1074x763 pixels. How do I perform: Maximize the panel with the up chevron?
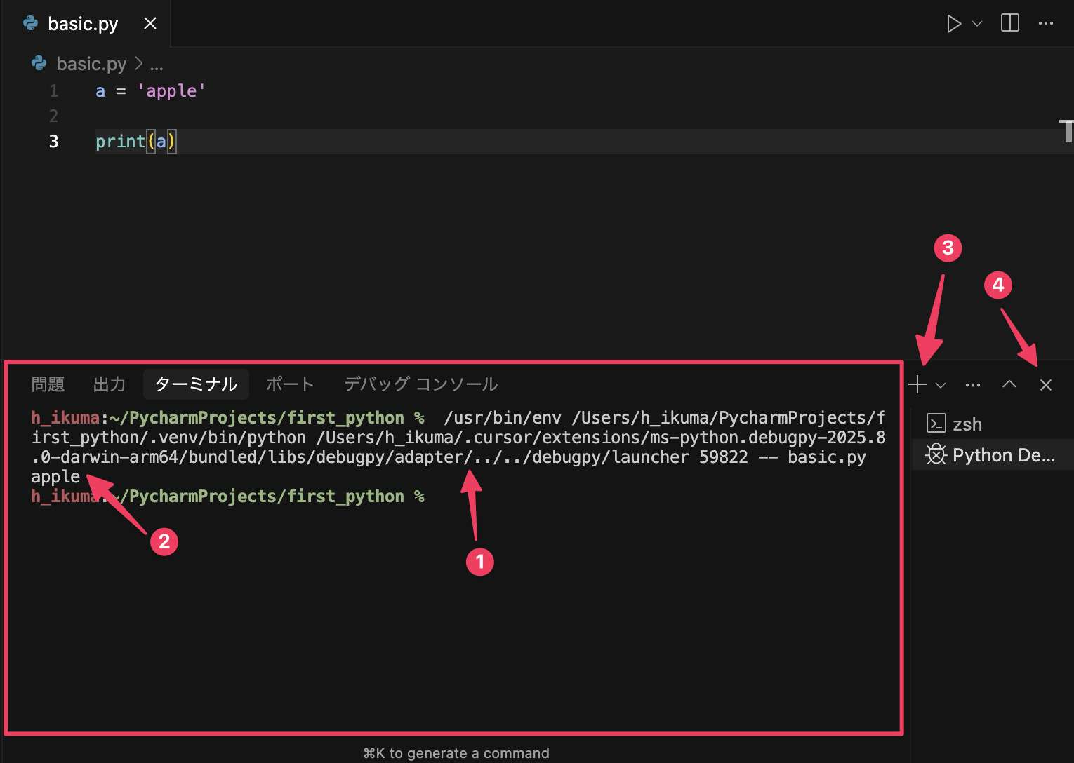click(x=1009, y=384)
